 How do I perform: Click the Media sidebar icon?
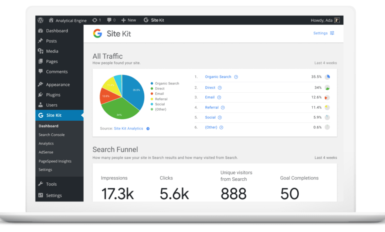click(40, 51)
